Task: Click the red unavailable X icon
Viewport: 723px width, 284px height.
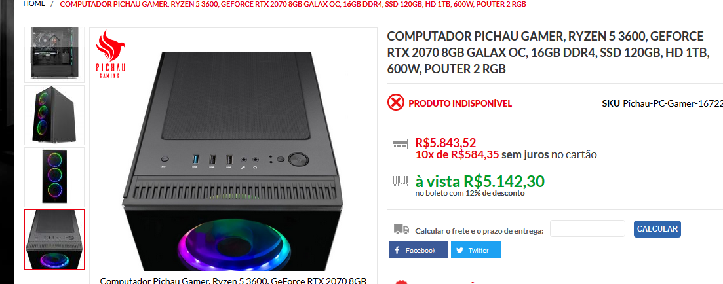Action: point(396,103)
